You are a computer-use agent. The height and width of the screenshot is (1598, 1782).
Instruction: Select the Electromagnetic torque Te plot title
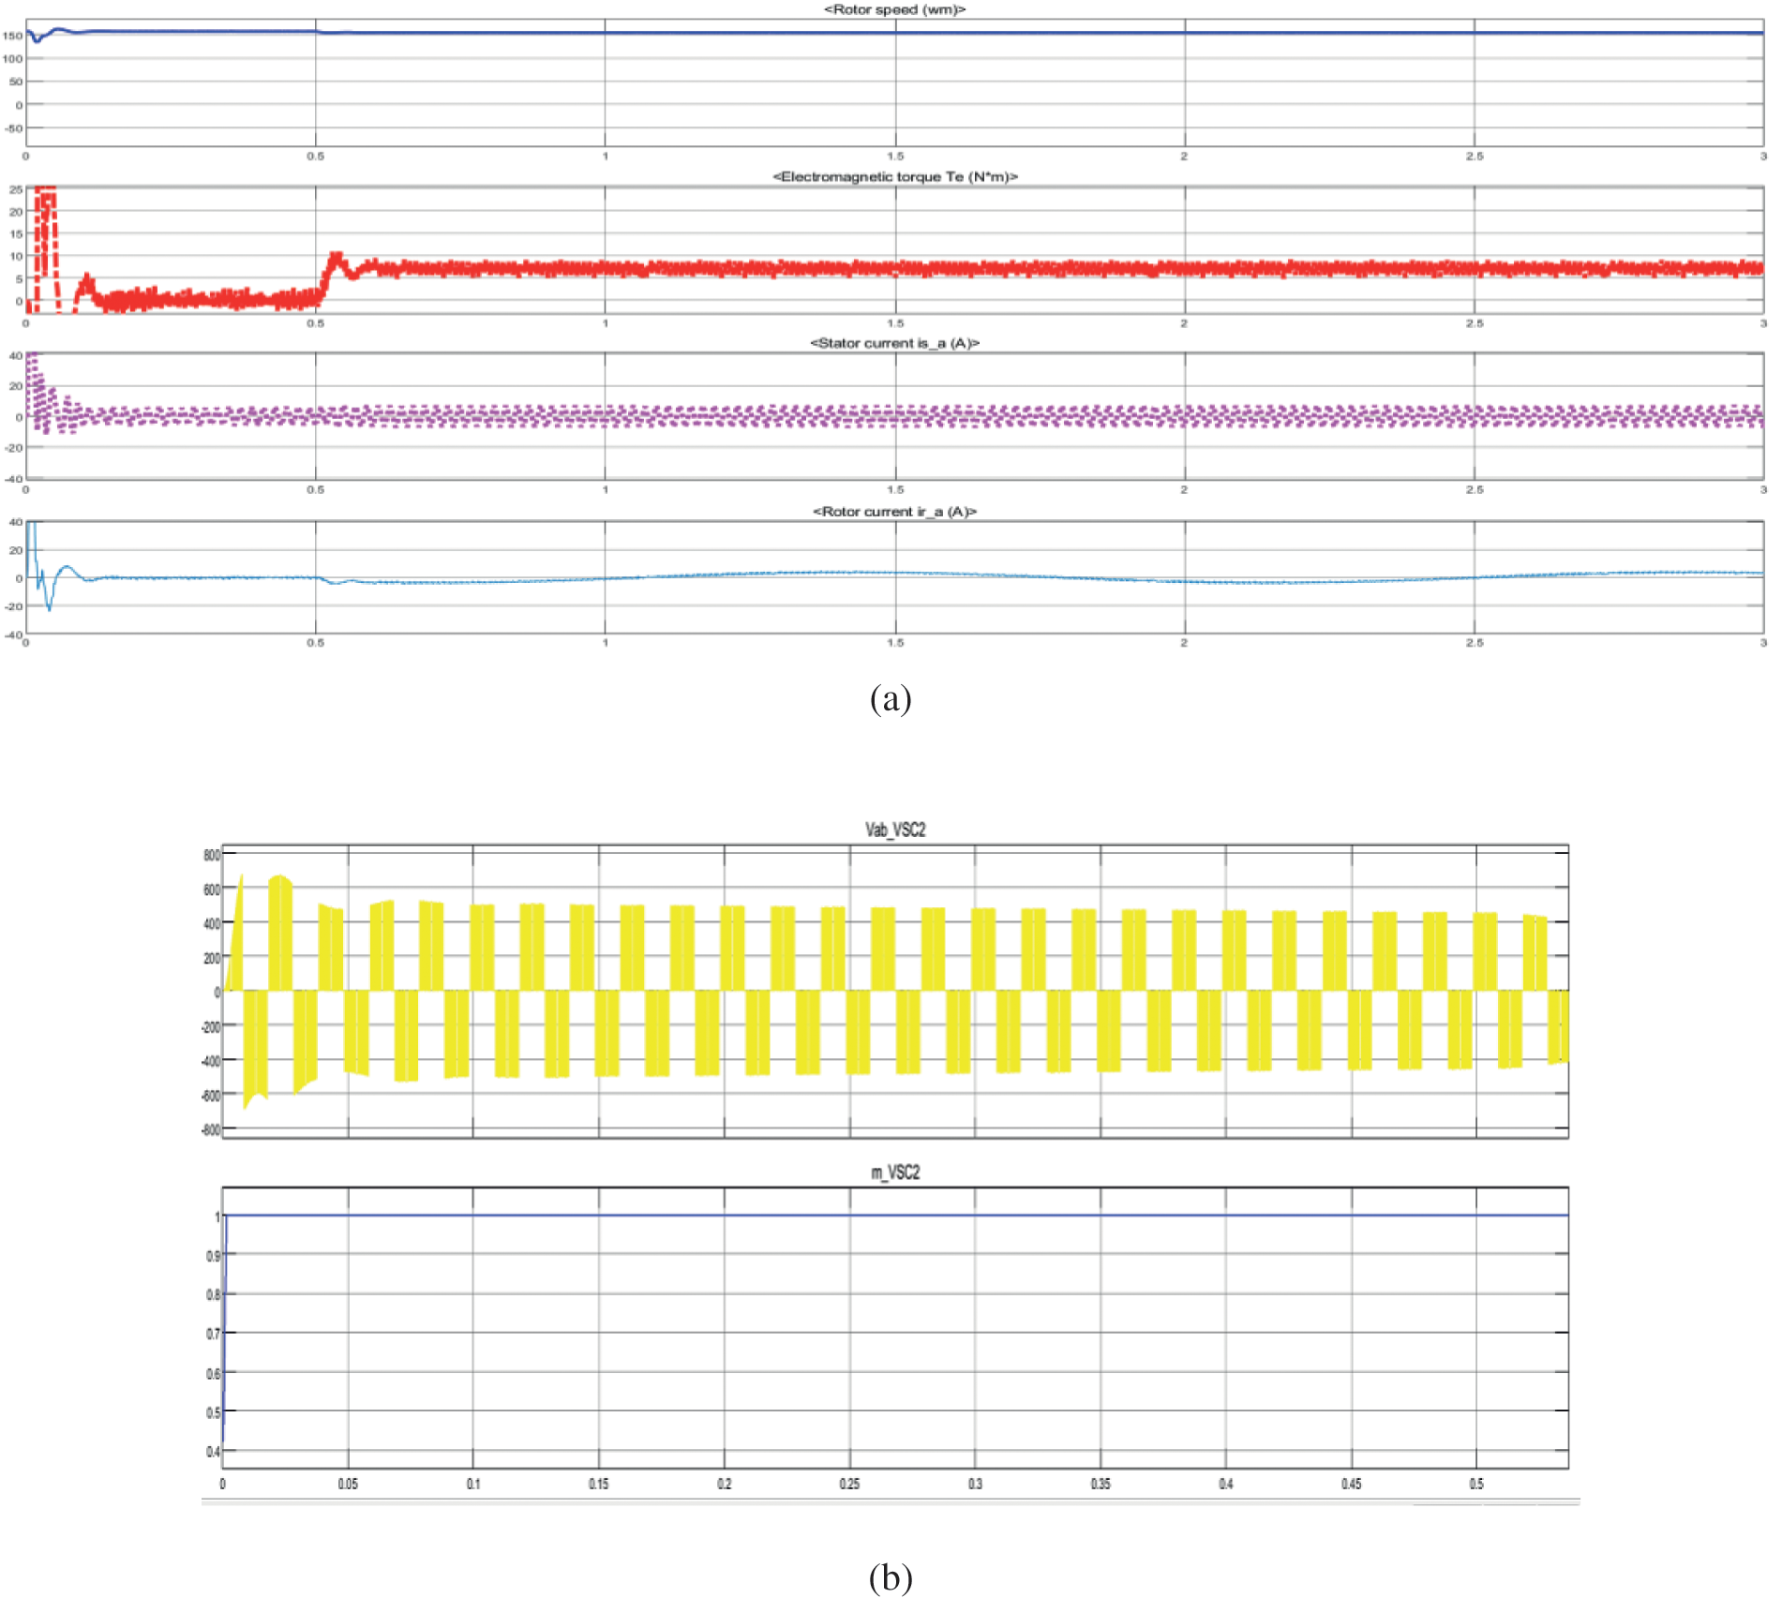[x=894, y=177]
